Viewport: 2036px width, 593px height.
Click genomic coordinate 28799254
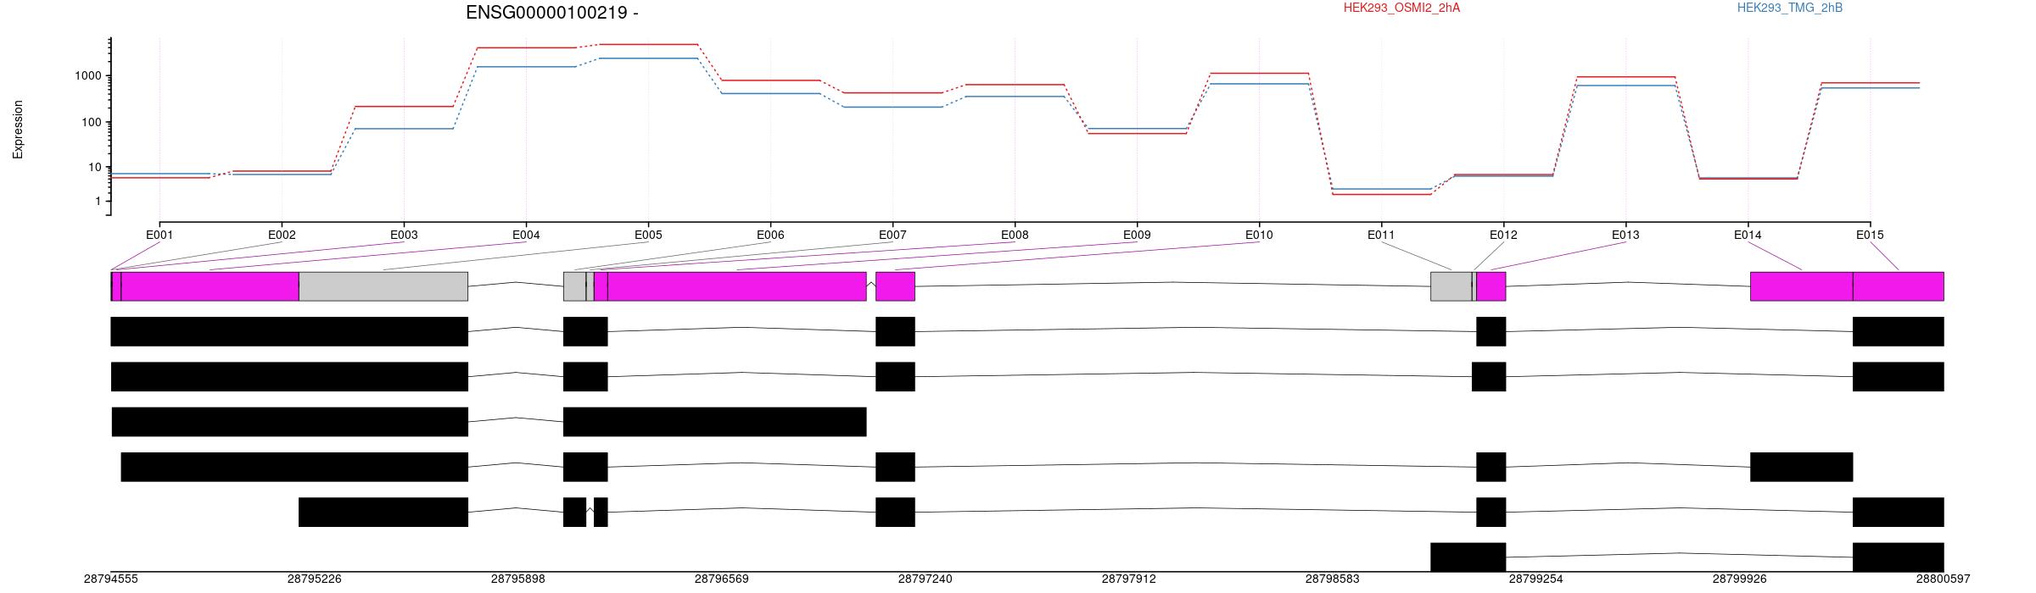click(1536, 579)
